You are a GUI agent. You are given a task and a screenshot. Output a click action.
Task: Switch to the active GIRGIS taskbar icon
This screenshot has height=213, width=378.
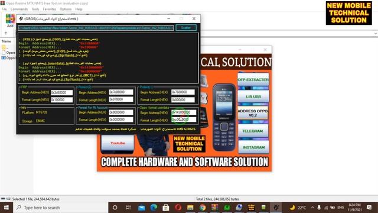click(276, 208)
